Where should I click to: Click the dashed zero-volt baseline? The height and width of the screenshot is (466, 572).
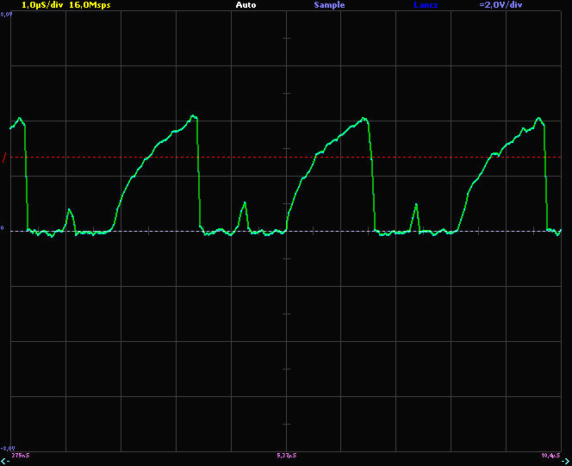click(327, 232)
